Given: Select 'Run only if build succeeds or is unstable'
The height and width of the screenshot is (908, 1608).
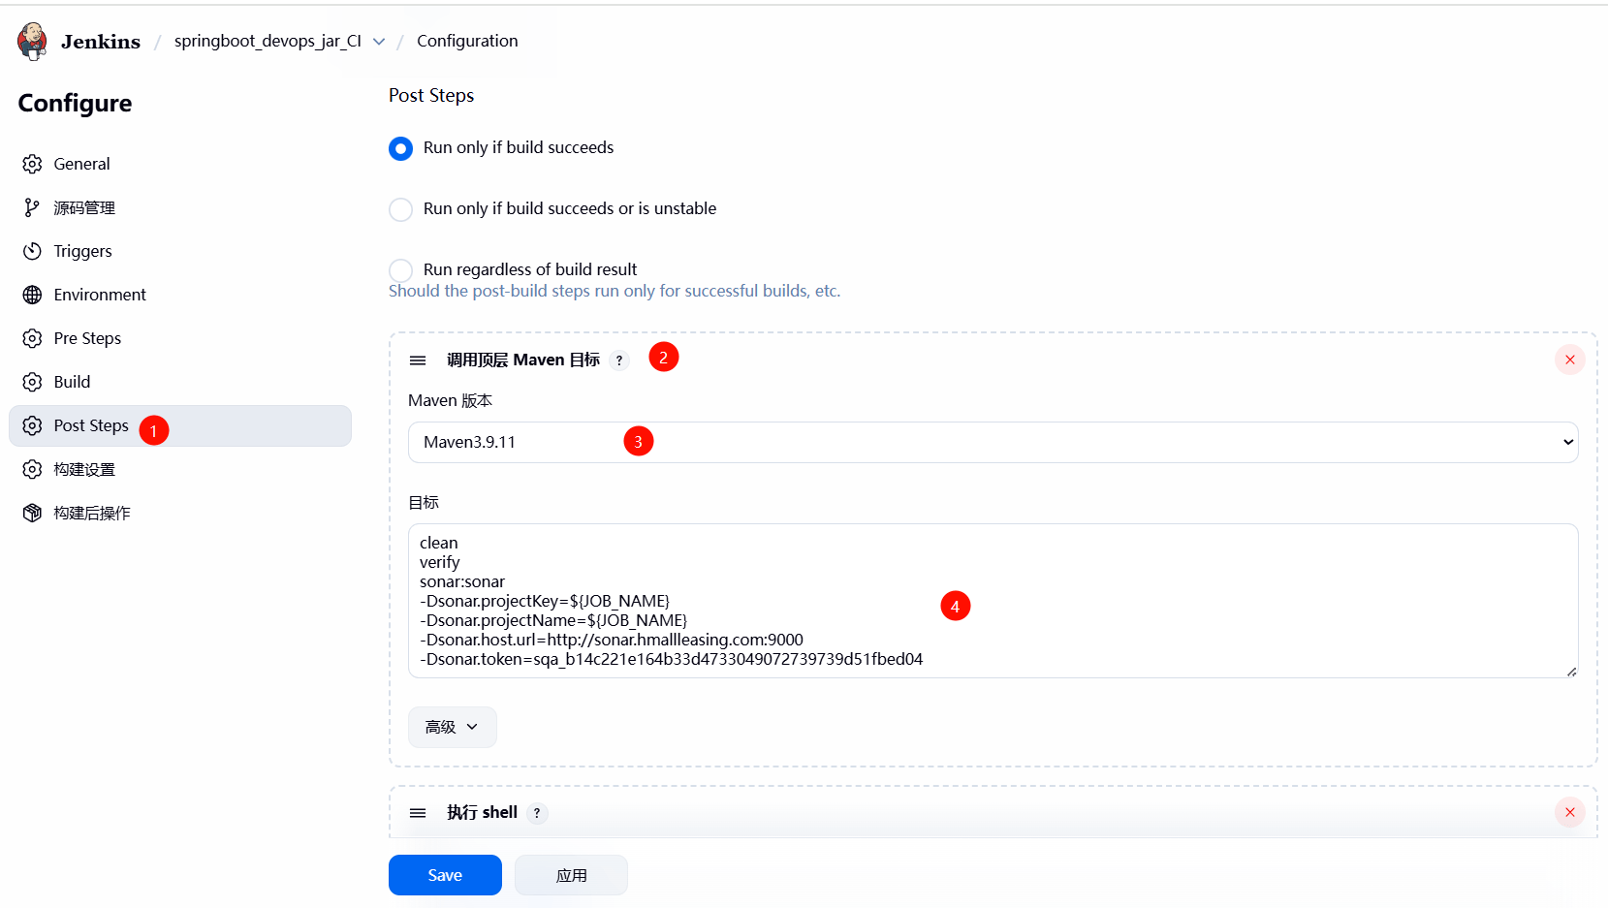Looking at the screenshot, I should click(x=400, y=209).
